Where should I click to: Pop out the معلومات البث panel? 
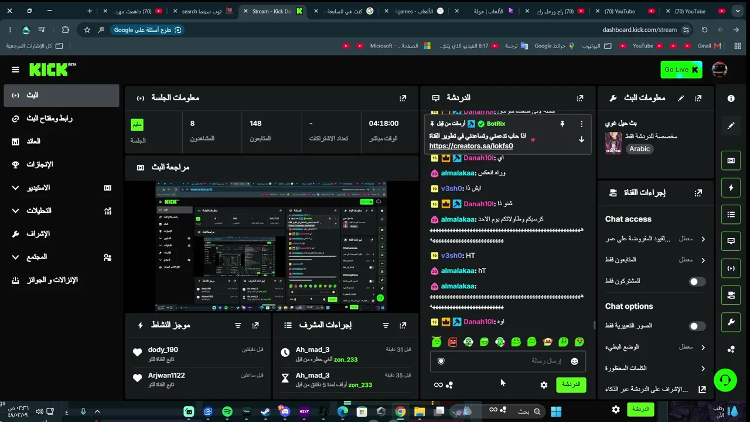tap(698, 98)
